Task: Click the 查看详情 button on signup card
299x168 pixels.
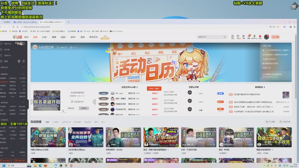Action: (71, 108)
